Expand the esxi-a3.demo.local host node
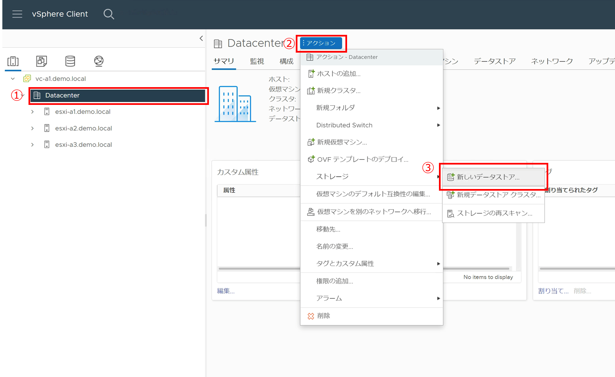The image size is (615, 377). click(33, 145)
